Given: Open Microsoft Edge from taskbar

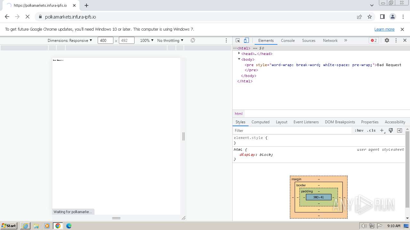Looking at the screenshot, I should [x=69, y=226].
